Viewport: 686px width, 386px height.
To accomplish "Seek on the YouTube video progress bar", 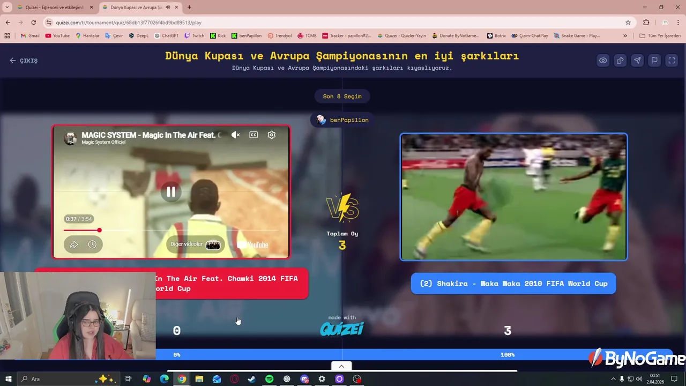I will [171, 231].
